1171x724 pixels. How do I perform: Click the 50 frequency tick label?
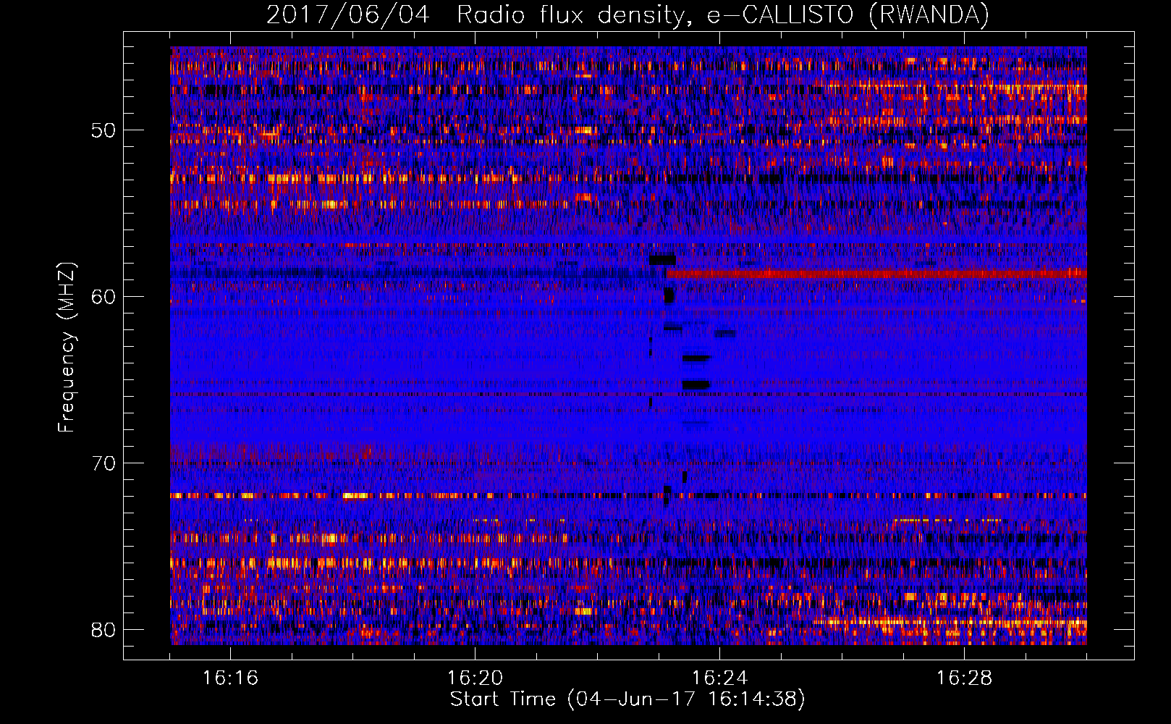(x=103, y=130)
